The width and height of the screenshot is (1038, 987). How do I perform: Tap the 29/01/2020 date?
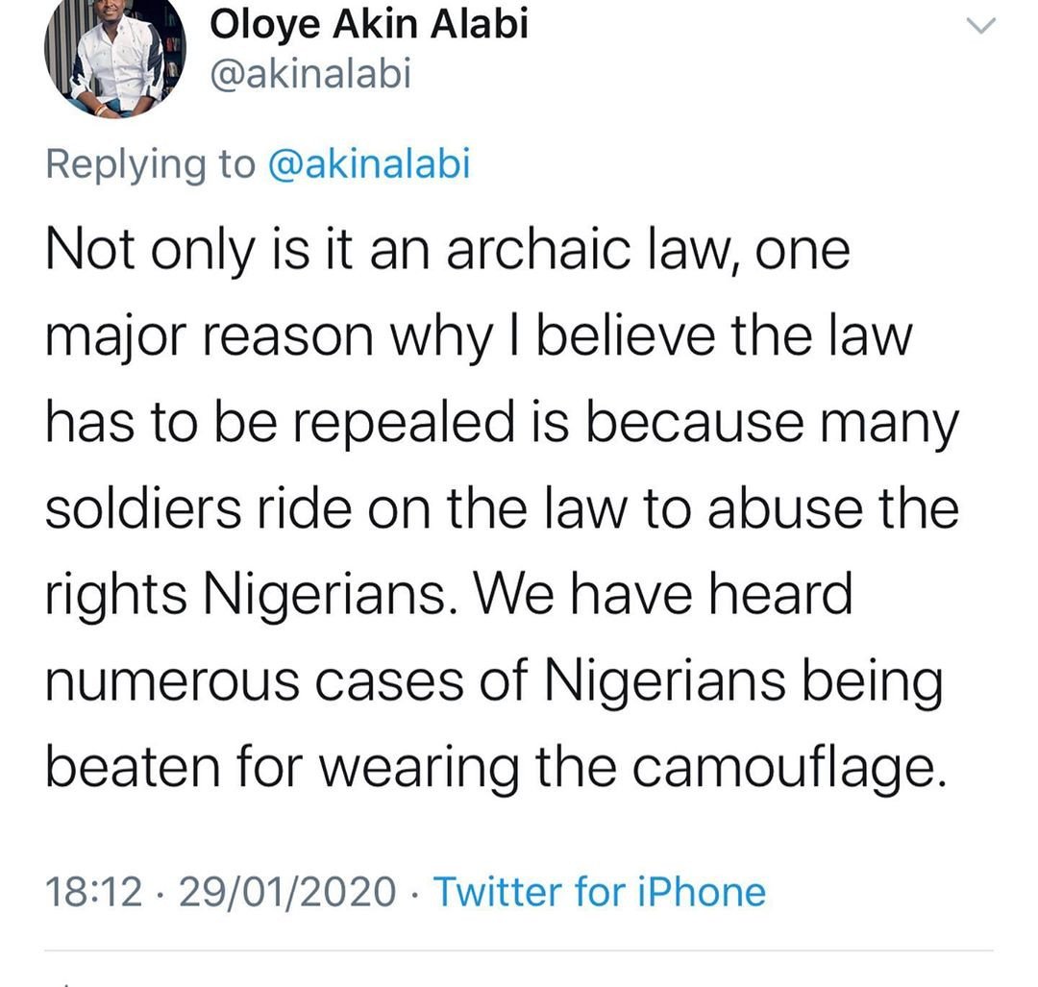(287, 892)
